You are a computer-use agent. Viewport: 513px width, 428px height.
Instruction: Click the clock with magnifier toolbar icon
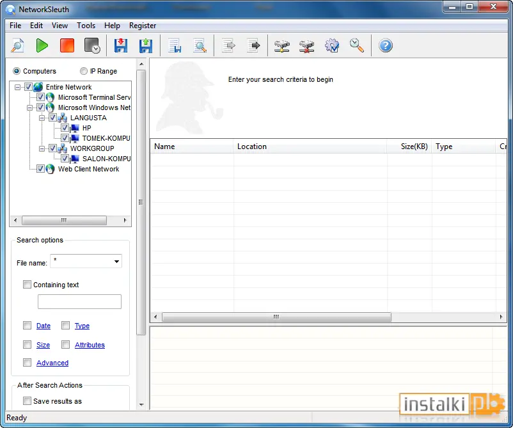[357, 45]
